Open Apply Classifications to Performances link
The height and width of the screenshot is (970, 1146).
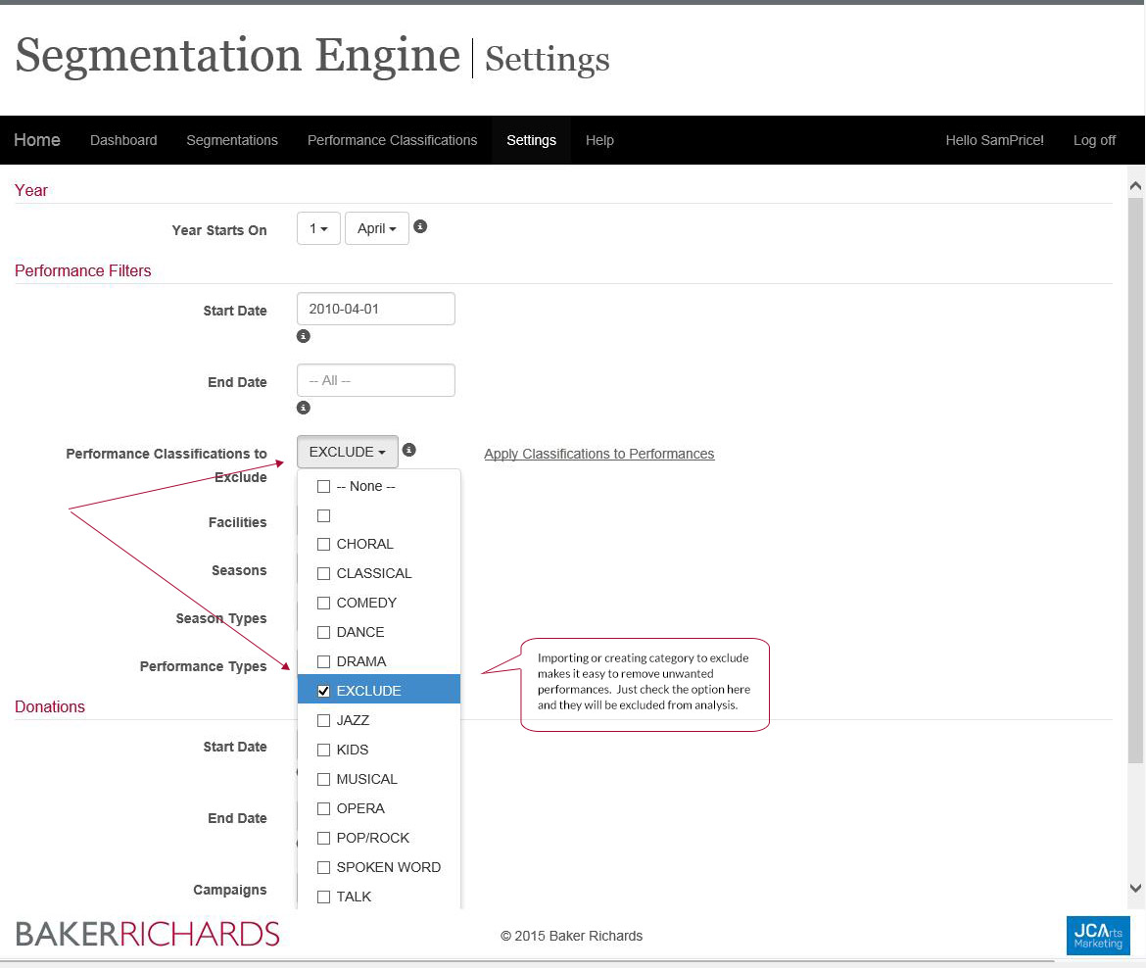point(598,454)
